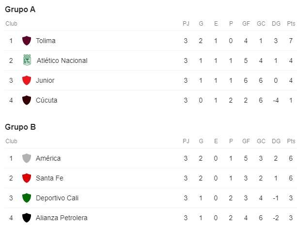This screenshot has height=225, width=297.
Task: Click the Cúcuta dark shield crest
Action: (27, 100)
